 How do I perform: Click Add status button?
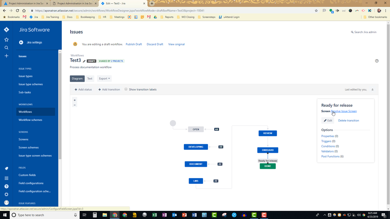point(83,89)
